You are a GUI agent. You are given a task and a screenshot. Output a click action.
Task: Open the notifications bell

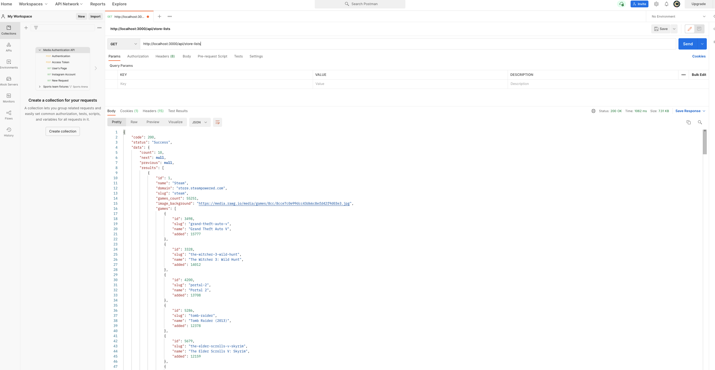tap(667, 4)
